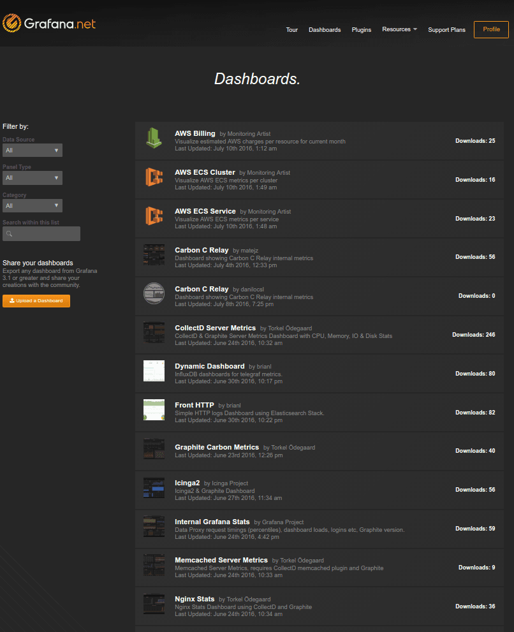The image size is (514, 632).
Task: Expand the Data Source filter dropdown
Action: pyautogui.click(x=33, y=151)
